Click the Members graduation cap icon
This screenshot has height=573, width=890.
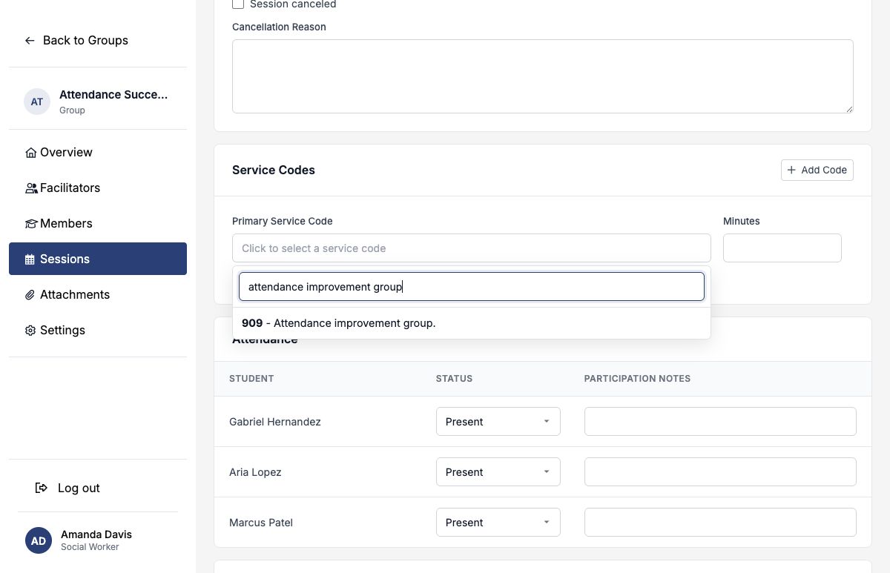(31, 224)
